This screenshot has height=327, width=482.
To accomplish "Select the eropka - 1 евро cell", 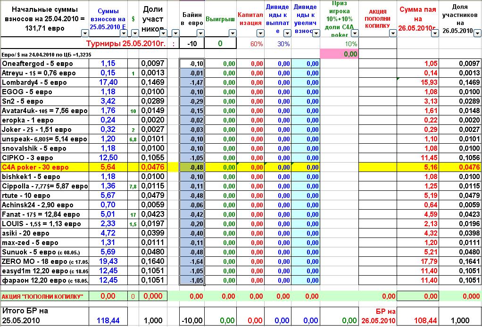I will pos(45,120).
